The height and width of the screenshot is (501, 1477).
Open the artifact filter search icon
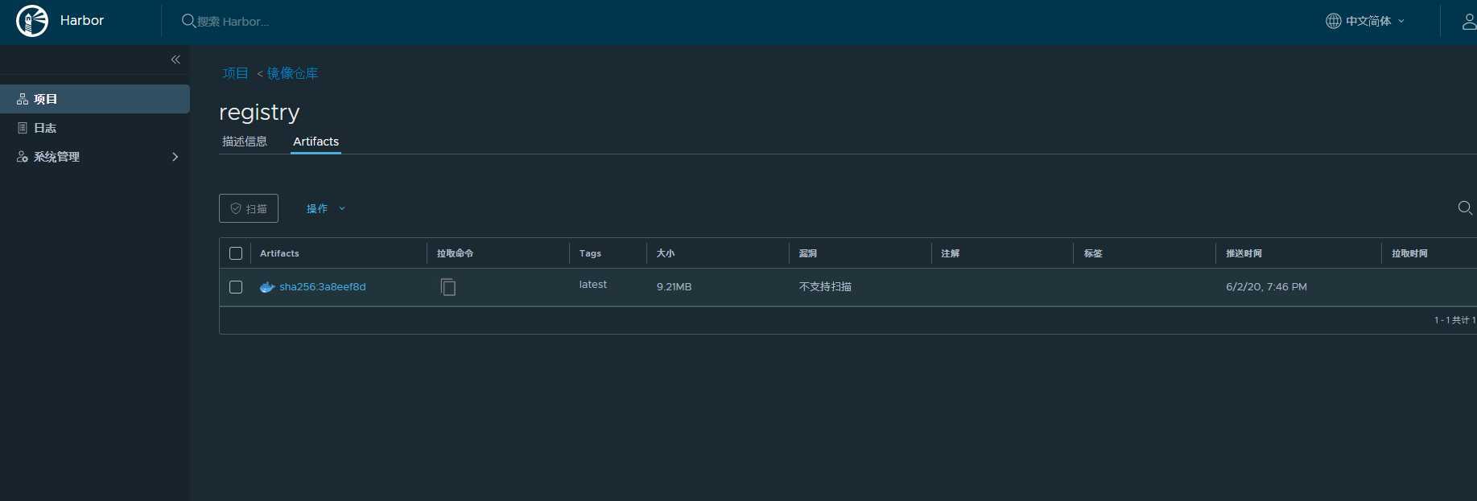pos(1465,208)
